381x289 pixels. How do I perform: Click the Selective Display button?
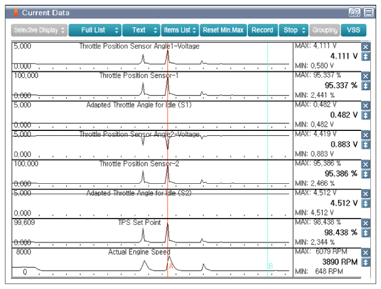[39, 30]
